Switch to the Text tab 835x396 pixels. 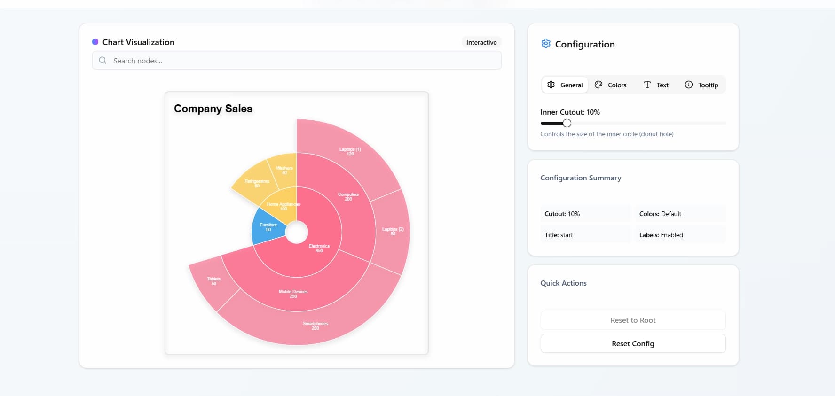coord(656,85)
